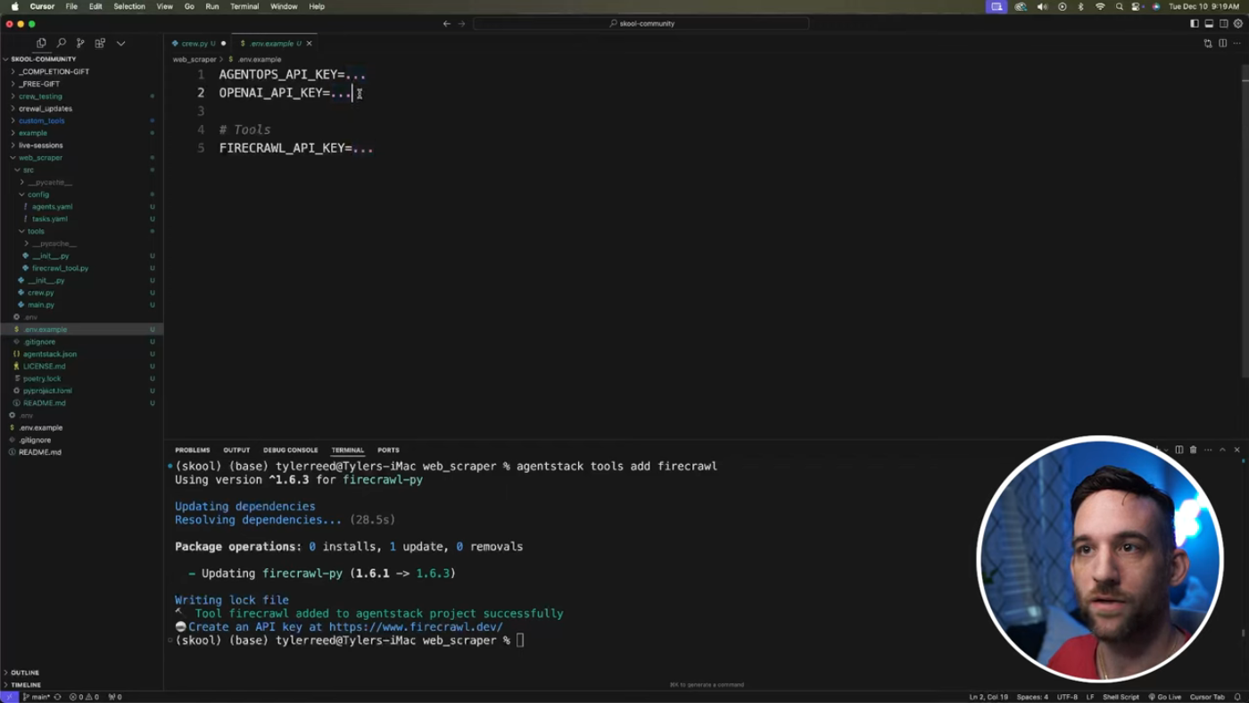Open the Explorer view icon
Screen dimensions: 1249x703
click(x=41, y=43)
